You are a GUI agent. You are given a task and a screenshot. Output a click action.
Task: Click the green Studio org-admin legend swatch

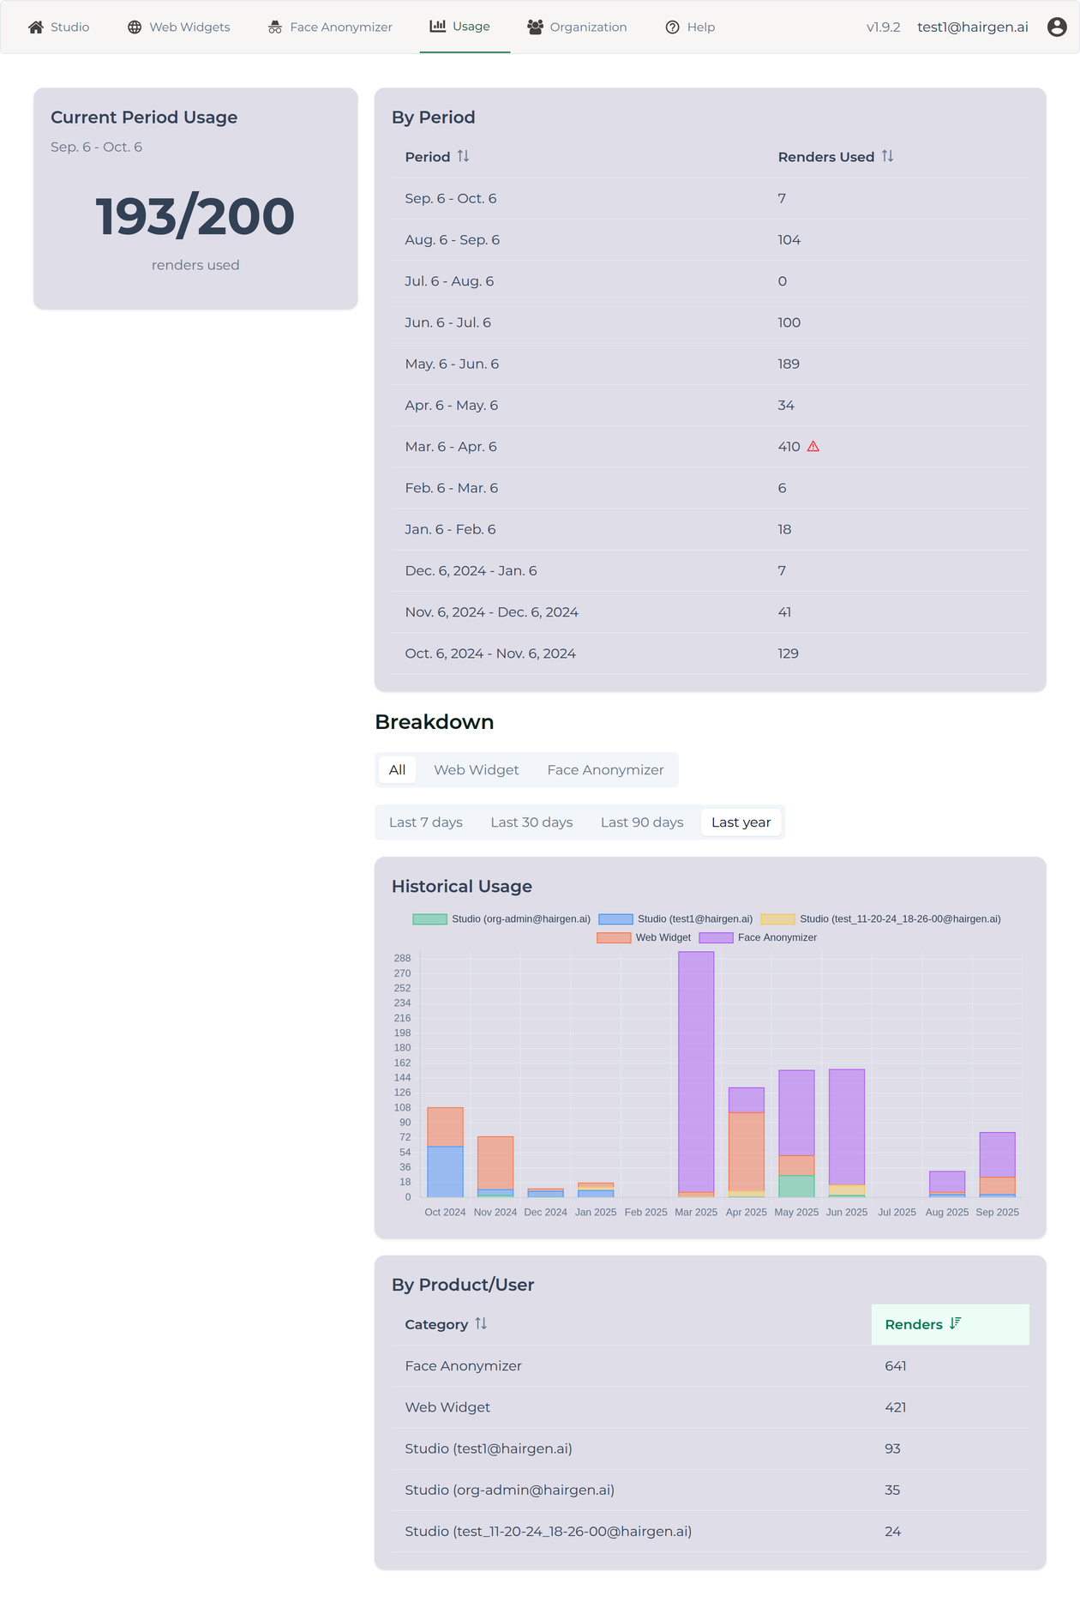(430, 918)
